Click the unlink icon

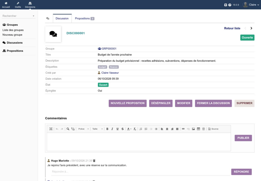[x=188, y=129]
